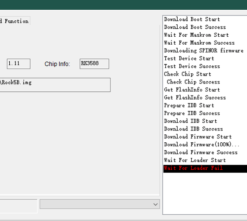
Task: Switch to the Function tab
Action: pyautogui.click(x=15, y=21)
